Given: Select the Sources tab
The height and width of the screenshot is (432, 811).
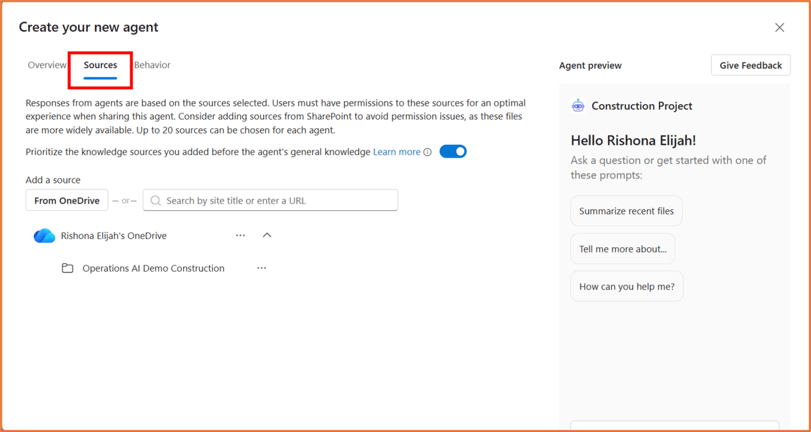Looking at the screenshot, I should click(100, 65).
